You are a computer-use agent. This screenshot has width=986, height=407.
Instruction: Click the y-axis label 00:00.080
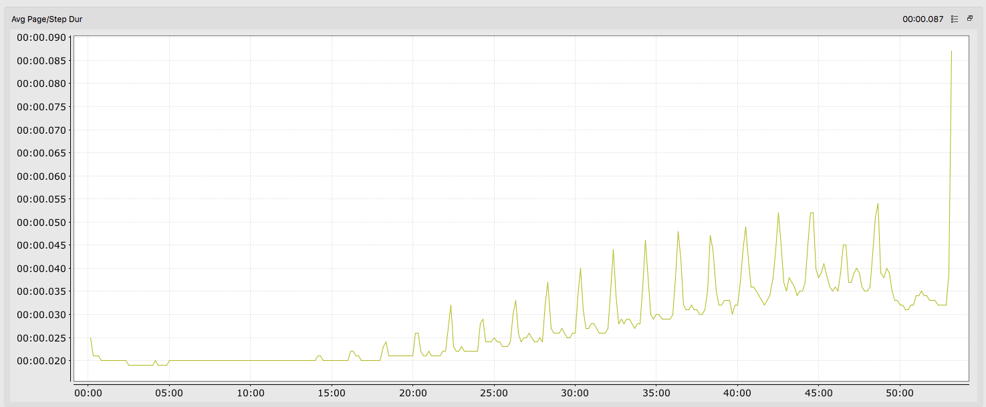42,84
